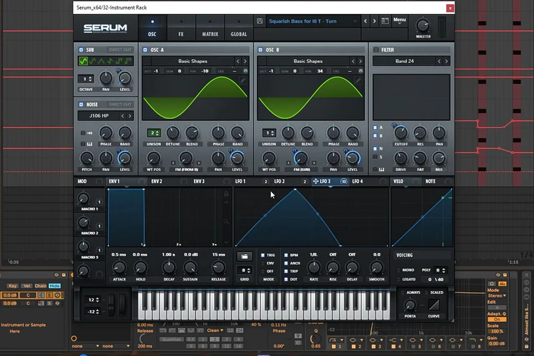
Task: Click the LFO shape folder icon
Action: pos(245,256)
